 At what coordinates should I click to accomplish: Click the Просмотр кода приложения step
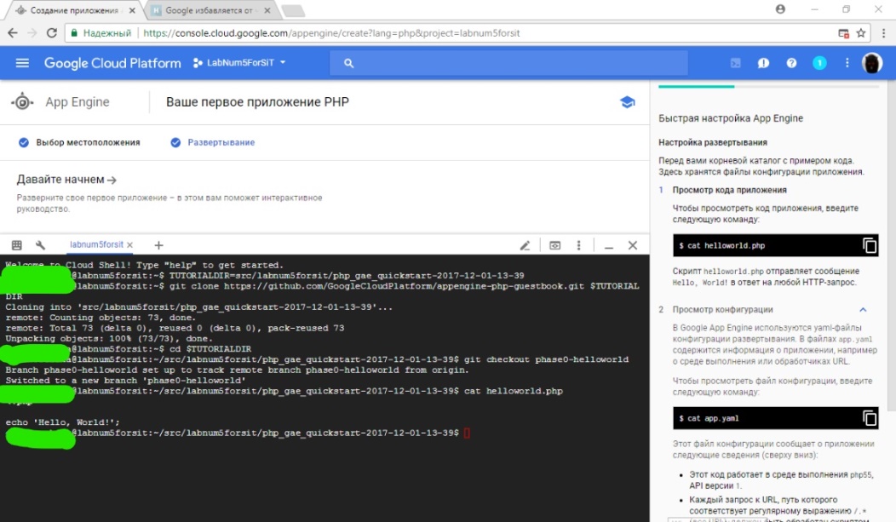729,190
